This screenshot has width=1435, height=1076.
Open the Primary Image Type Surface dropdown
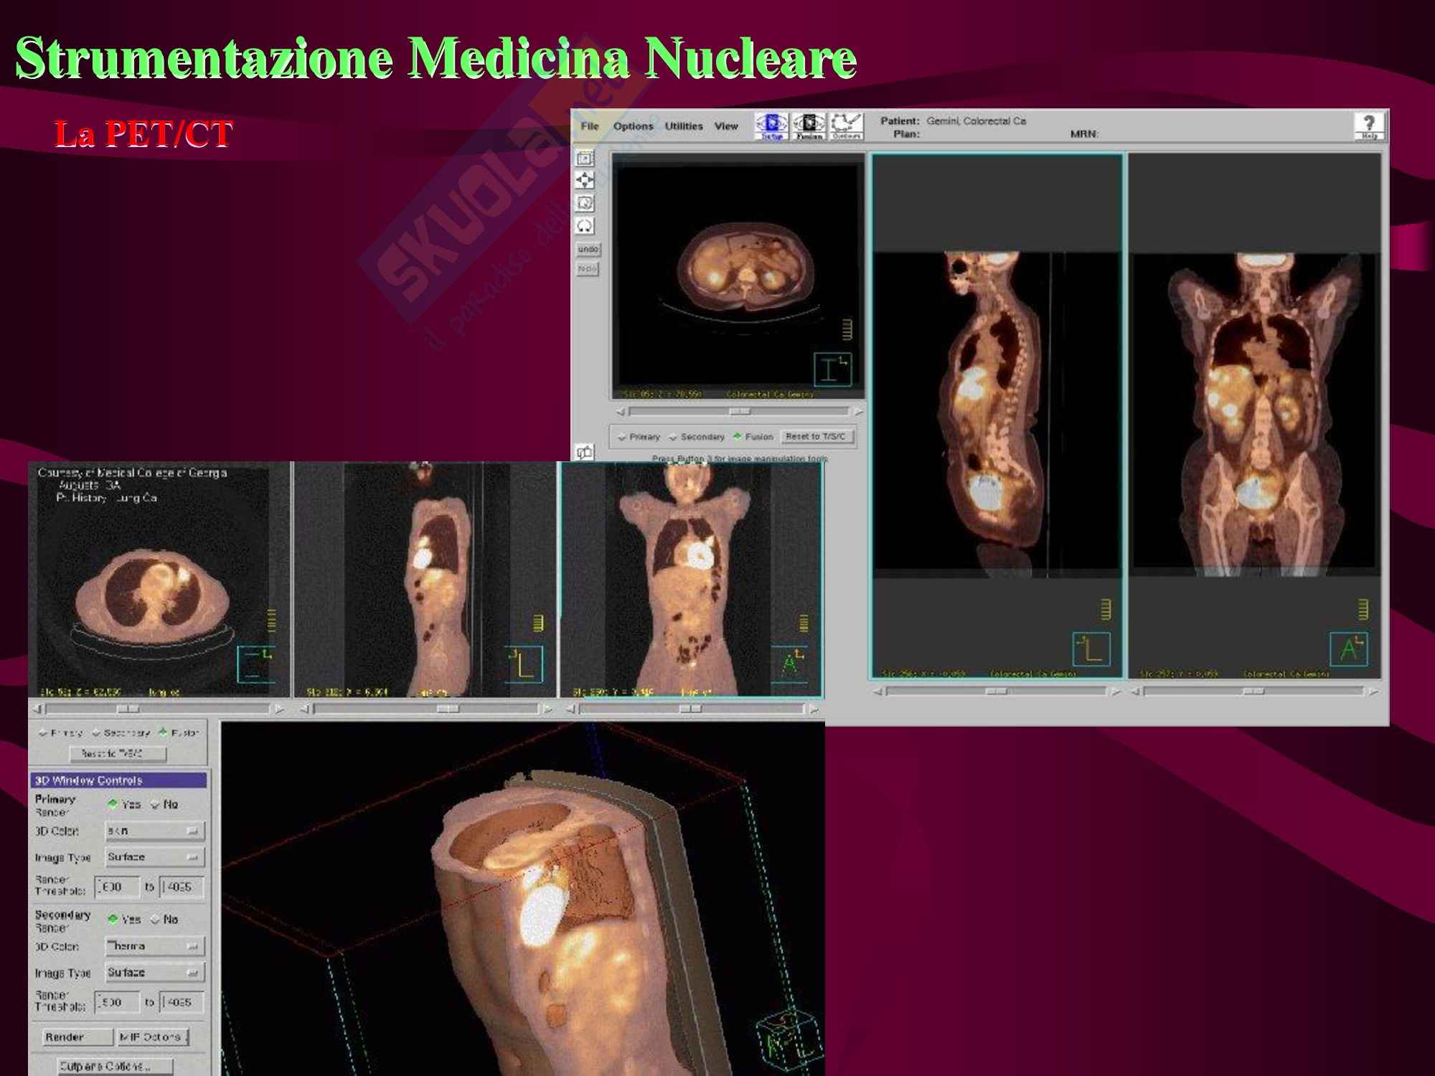pyautogui.click(x=154, y=857)
